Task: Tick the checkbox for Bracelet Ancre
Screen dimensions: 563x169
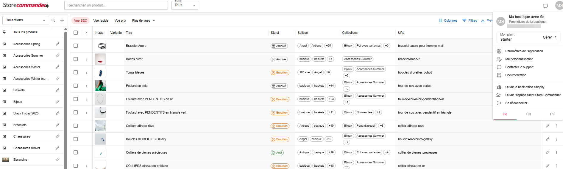Action: click(76, 46)
